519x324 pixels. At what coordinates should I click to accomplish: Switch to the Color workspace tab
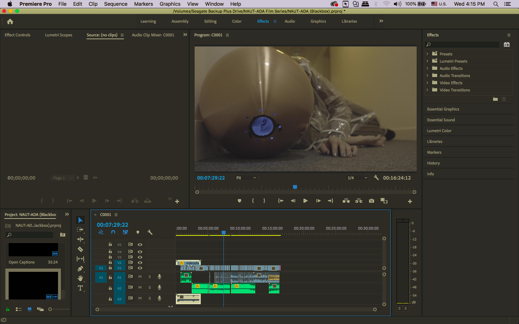coord(237,21)
